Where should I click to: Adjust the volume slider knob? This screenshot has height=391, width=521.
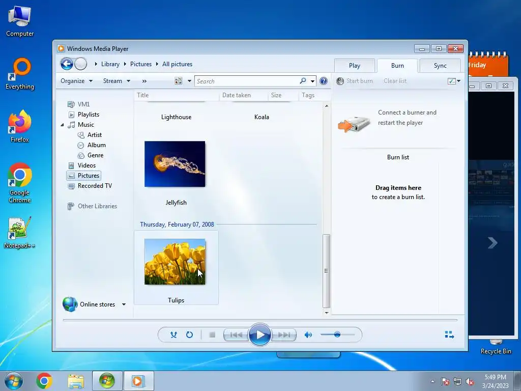click(x=337, y=334)
